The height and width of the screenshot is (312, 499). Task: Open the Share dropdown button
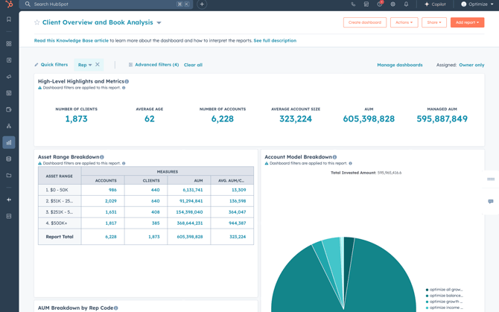pyautogui.click(x=434, y=22)
